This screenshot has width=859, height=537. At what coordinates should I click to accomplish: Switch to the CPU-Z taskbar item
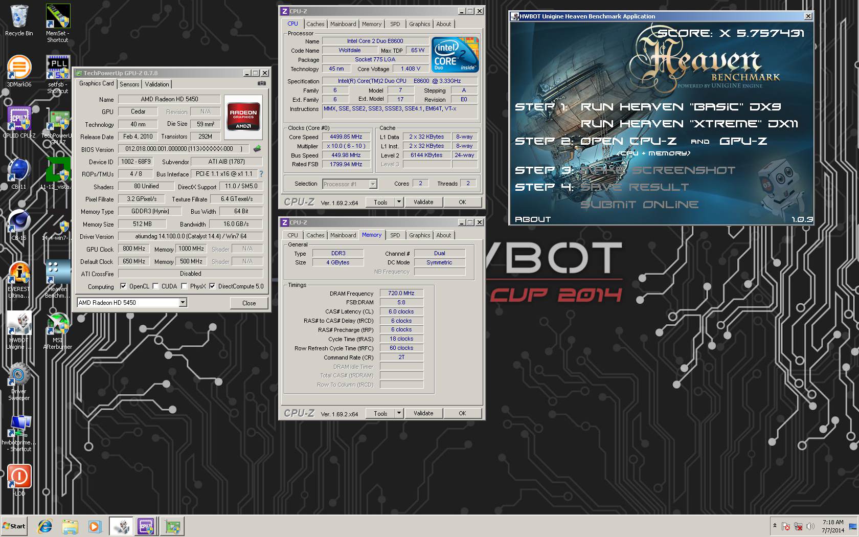click(x=146, y=526)
